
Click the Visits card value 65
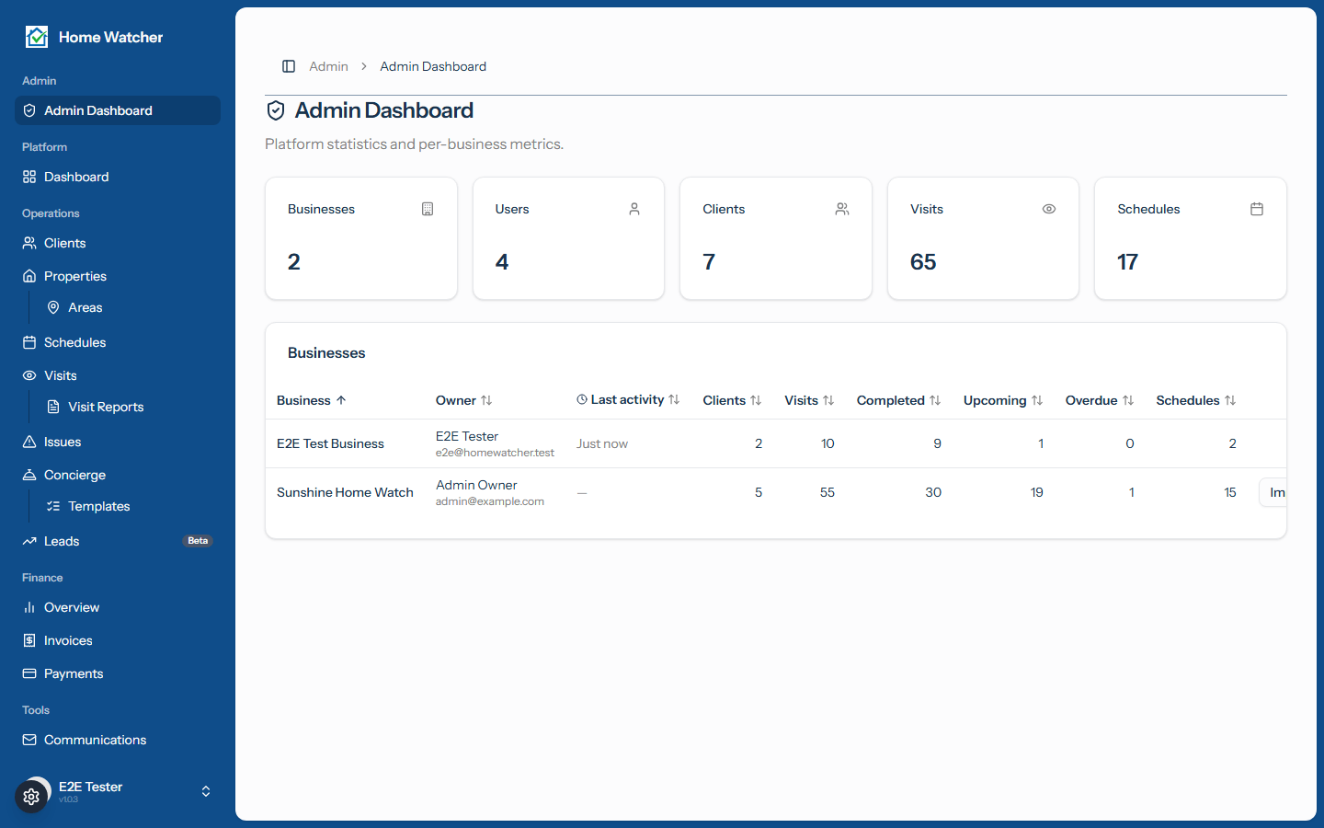click(x=923, y=262)
